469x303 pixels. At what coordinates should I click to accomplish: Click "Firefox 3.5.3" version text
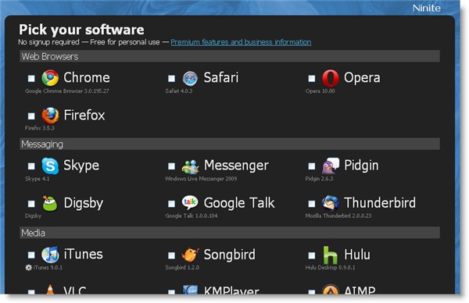[x=40, y=128]
